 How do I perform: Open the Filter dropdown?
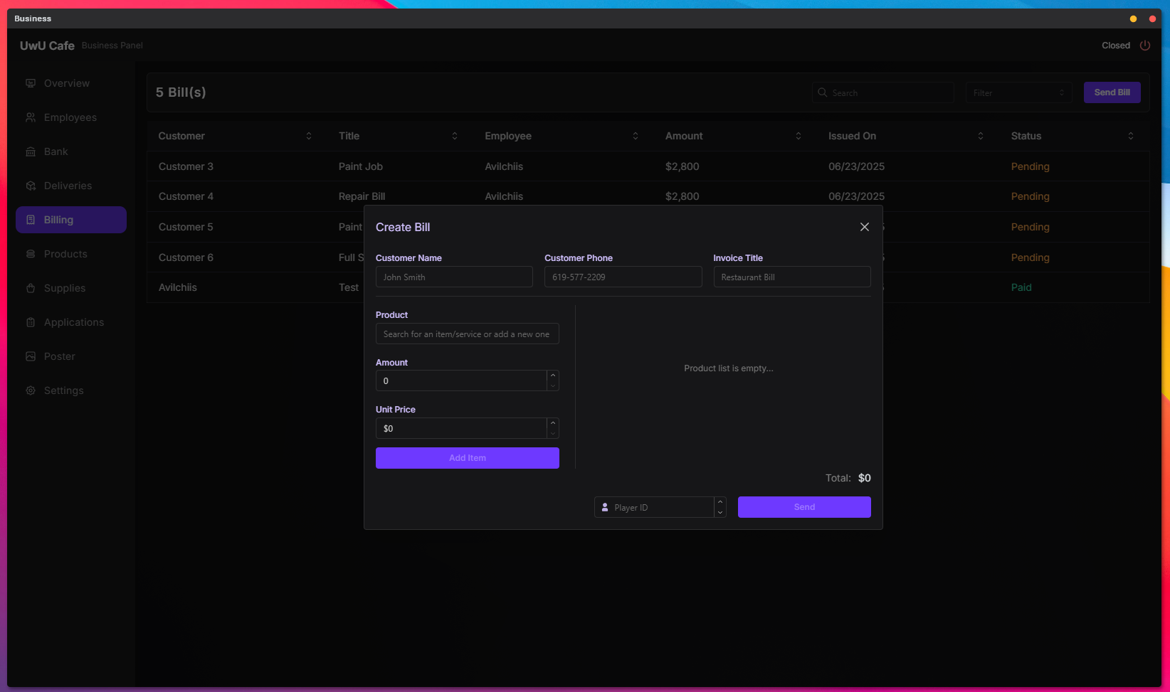[1018, 92]
